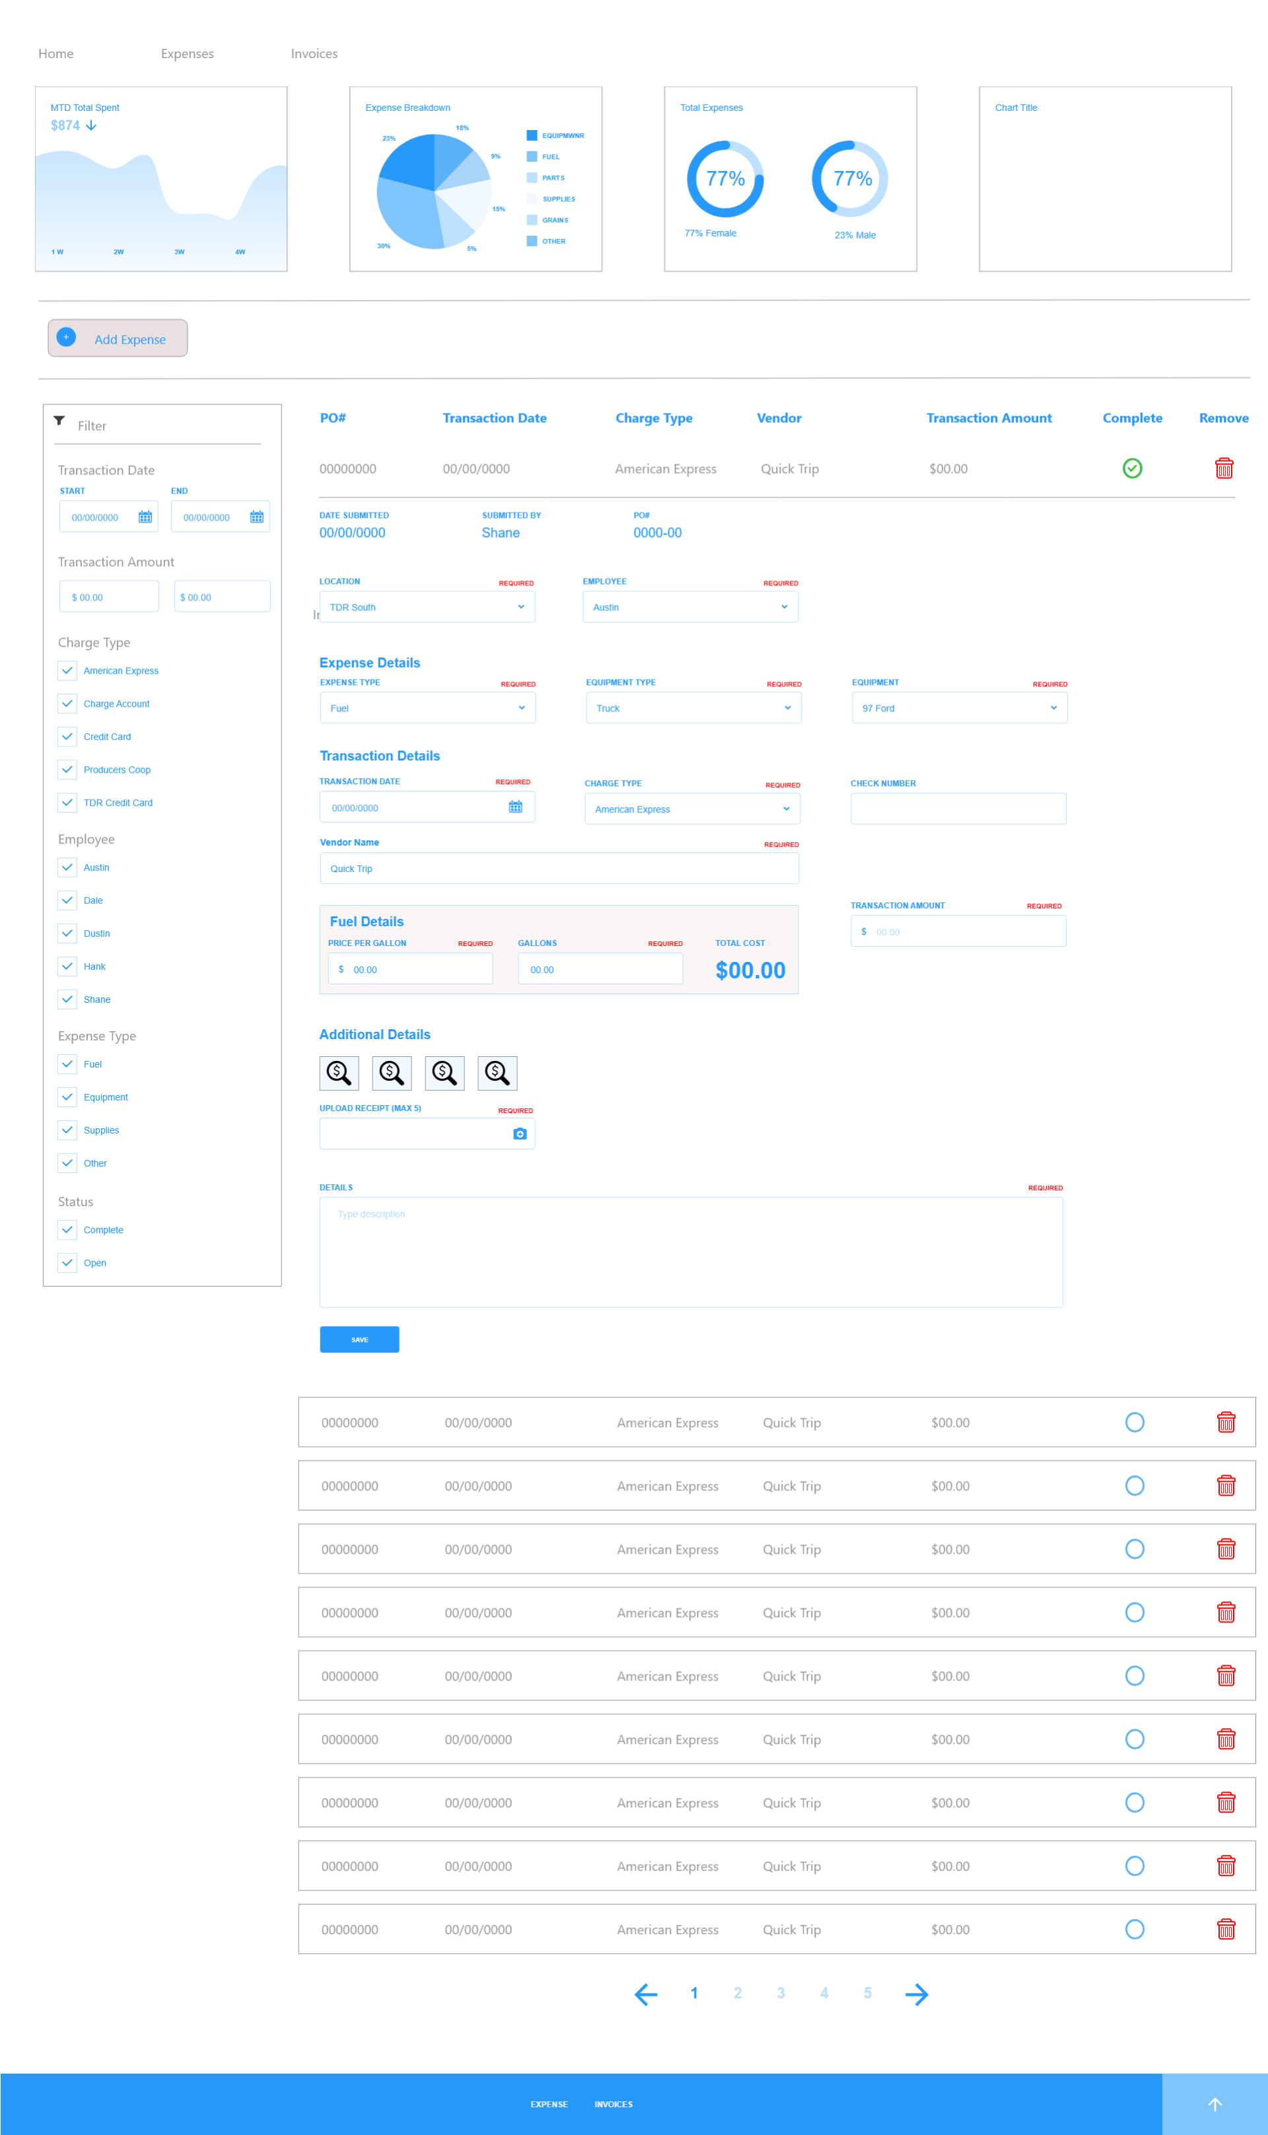This screenshot has width=1268, height=2135.
Task: Go to next page with right arrow
Action: pyautogui.click(x=916, y=1994)
